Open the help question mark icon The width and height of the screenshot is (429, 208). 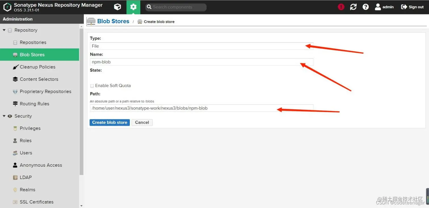pyautogui.click(x=365, y=7)
